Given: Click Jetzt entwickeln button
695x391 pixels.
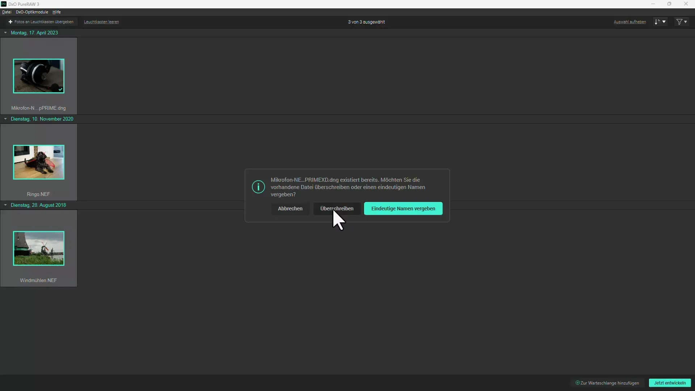Looking at the screenshot, I should click(670, 383).
